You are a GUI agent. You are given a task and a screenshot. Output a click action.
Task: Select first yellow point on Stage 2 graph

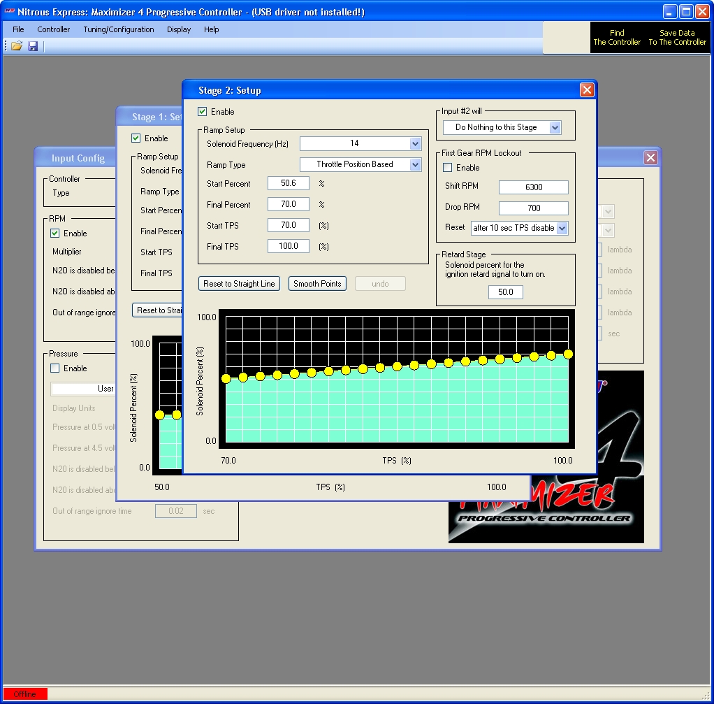pyautogui.click(x=226, y=378)
